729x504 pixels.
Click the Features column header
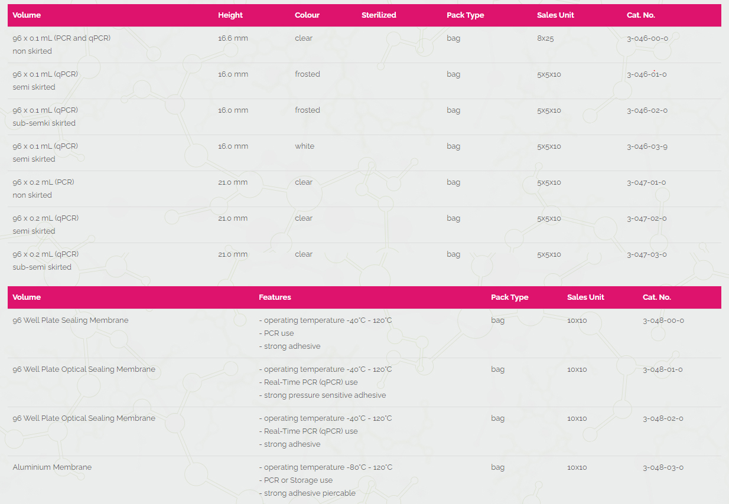pos(275,297)
